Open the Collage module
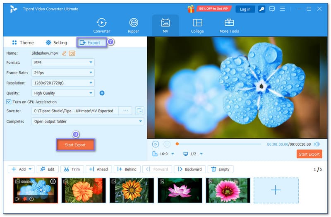Screen dimensions: 331x217 point(197,26)
